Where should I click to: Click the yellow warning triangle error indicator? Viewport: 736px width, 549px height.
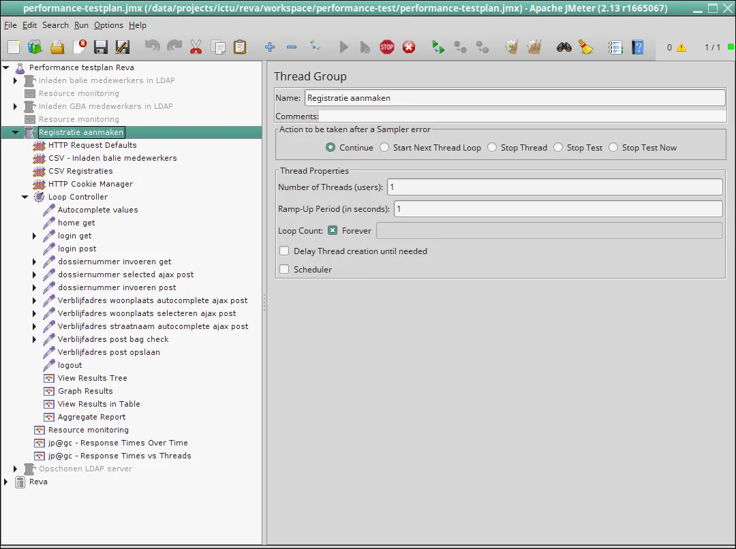(x=681, y=48)
